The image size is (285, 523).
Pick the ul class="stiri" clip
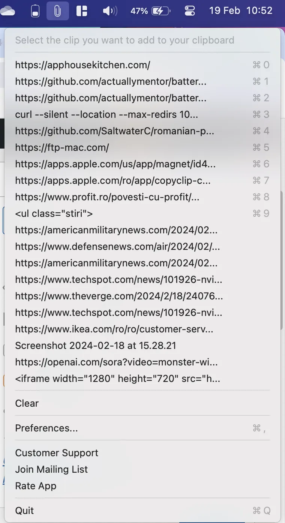[x=142, y=213]
